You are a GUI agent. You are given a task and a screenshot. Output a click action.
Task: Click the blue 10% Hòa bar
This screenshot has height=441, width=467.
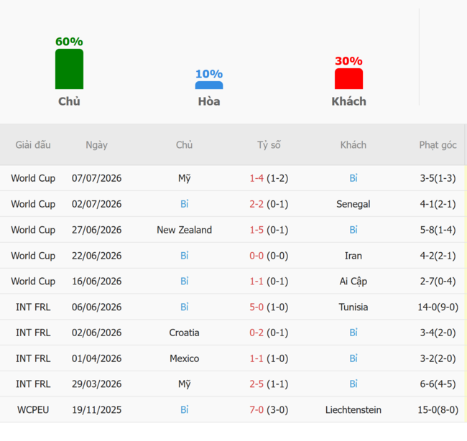click(209, 85)
